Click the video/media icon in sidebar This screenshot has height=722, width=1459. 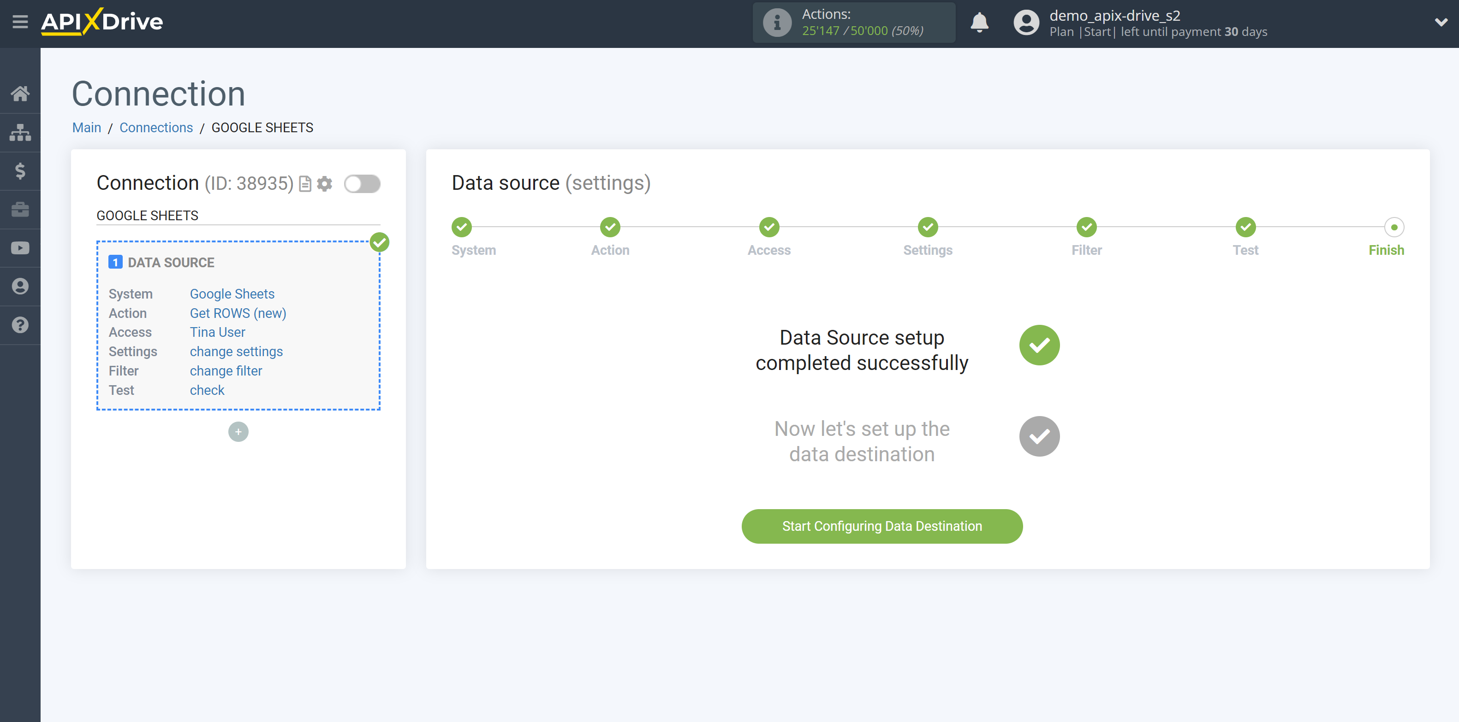[x=20, y=249]
